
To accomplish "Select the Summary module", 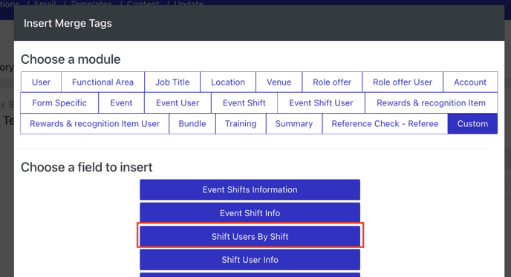I will point(294,124).
